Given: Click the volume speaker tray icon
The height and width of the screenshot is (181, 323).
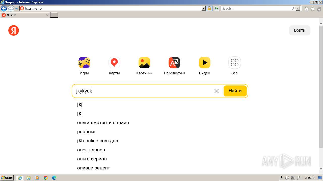Looking at the screenshot, I should click(287, 178).
